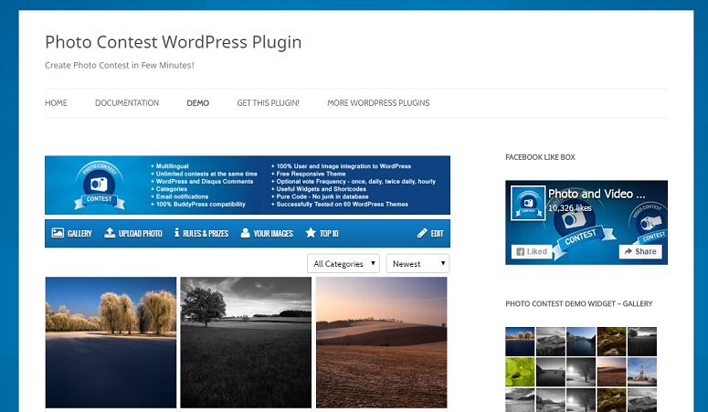Open the All Categories dropdown

[x=343, y=263]
